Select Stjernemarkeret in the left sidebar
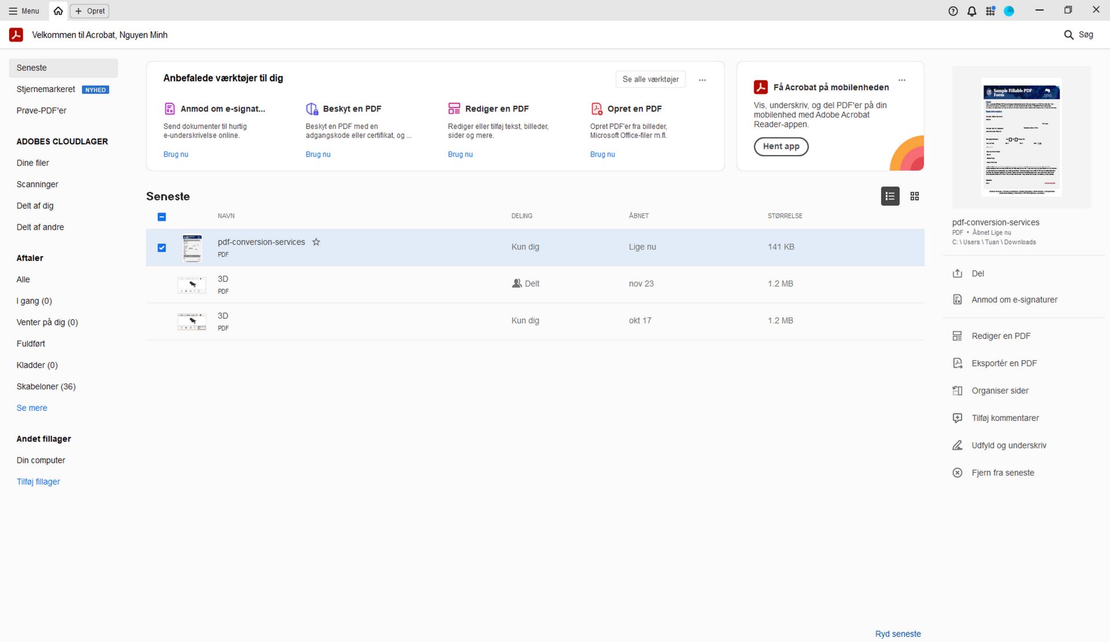This screenshot has height=642, width=1110. (46, 89)
